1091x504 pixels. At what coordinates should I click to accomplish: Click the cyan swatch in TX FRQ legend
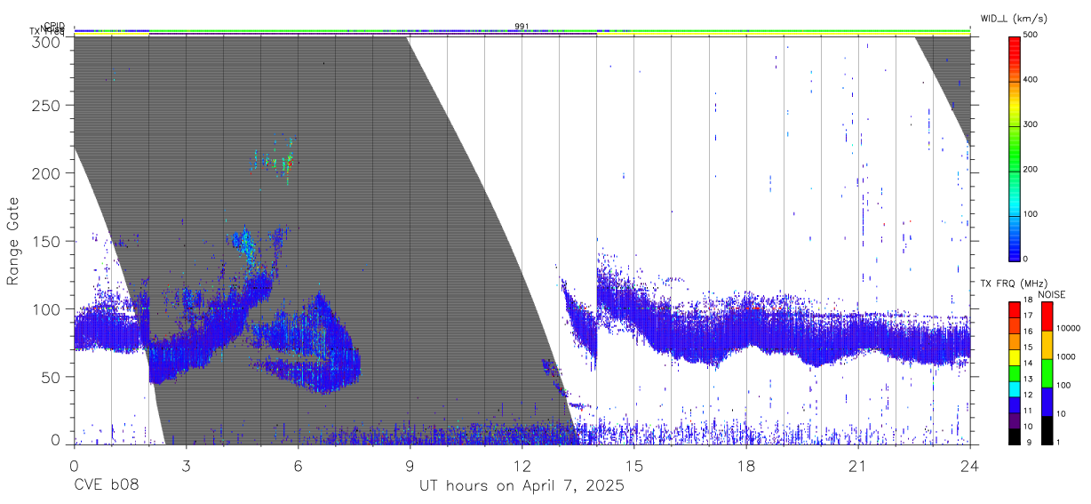tap(1015, 388)
